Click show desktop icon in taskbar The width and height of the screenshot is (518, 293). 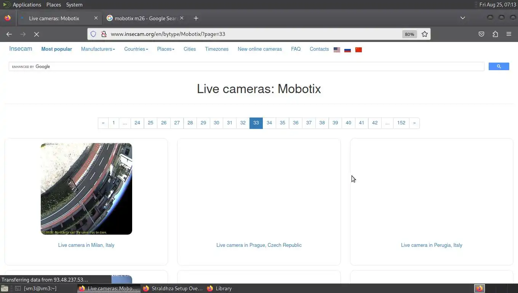4,288
